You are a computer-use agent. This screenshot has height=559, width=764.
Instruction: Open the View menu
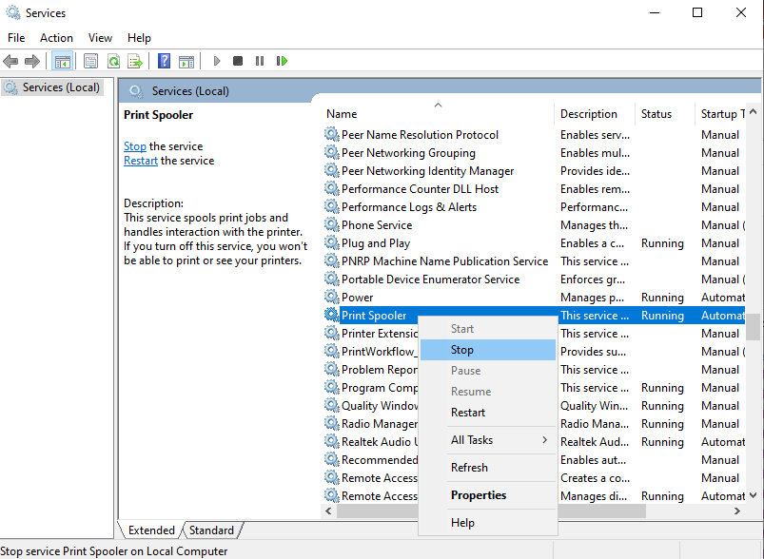pos(100,38)
